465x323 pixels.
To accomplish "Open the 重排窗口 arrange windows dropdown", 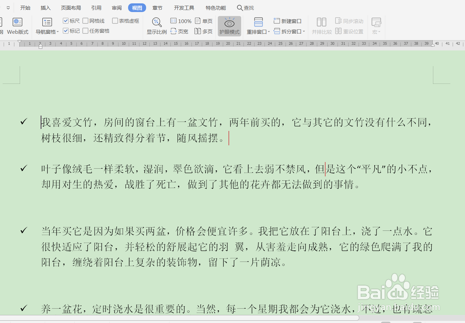I will 258,31.
